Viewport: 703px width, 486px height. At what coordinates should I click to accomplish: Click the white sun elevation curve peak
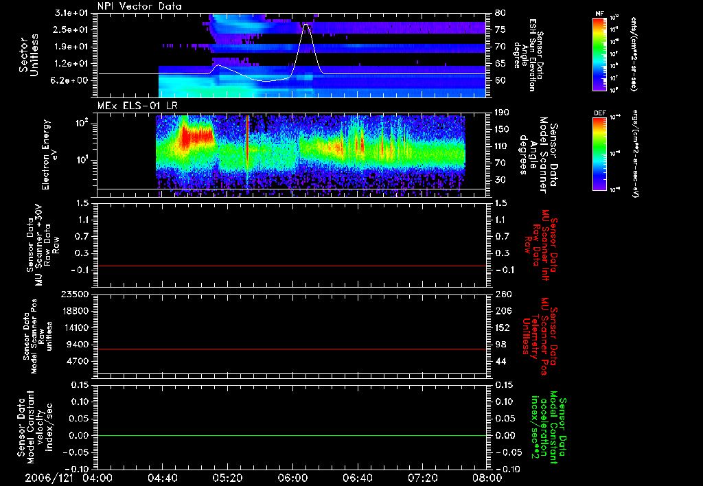coord(306,25)
